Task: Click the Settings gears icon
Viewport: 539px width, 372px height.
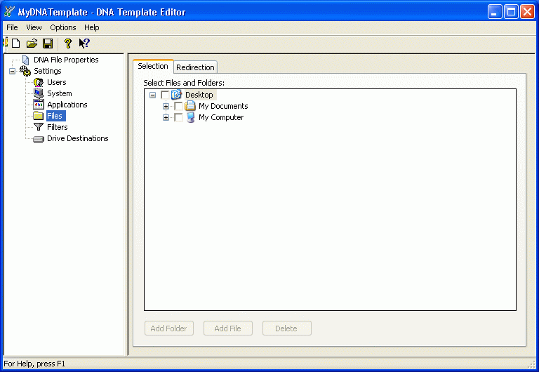Action: (25, 71)
